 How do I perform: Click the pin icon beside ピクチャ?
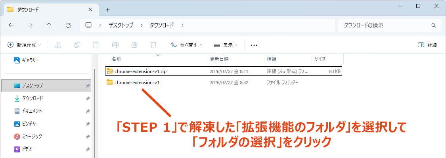click(88, 124)
